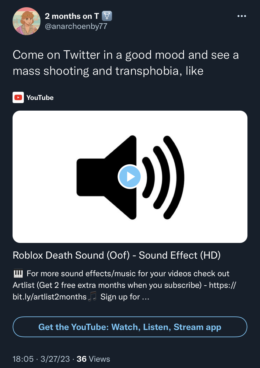Click the video description beginning 'For more sound effects'

pos(124,285)
